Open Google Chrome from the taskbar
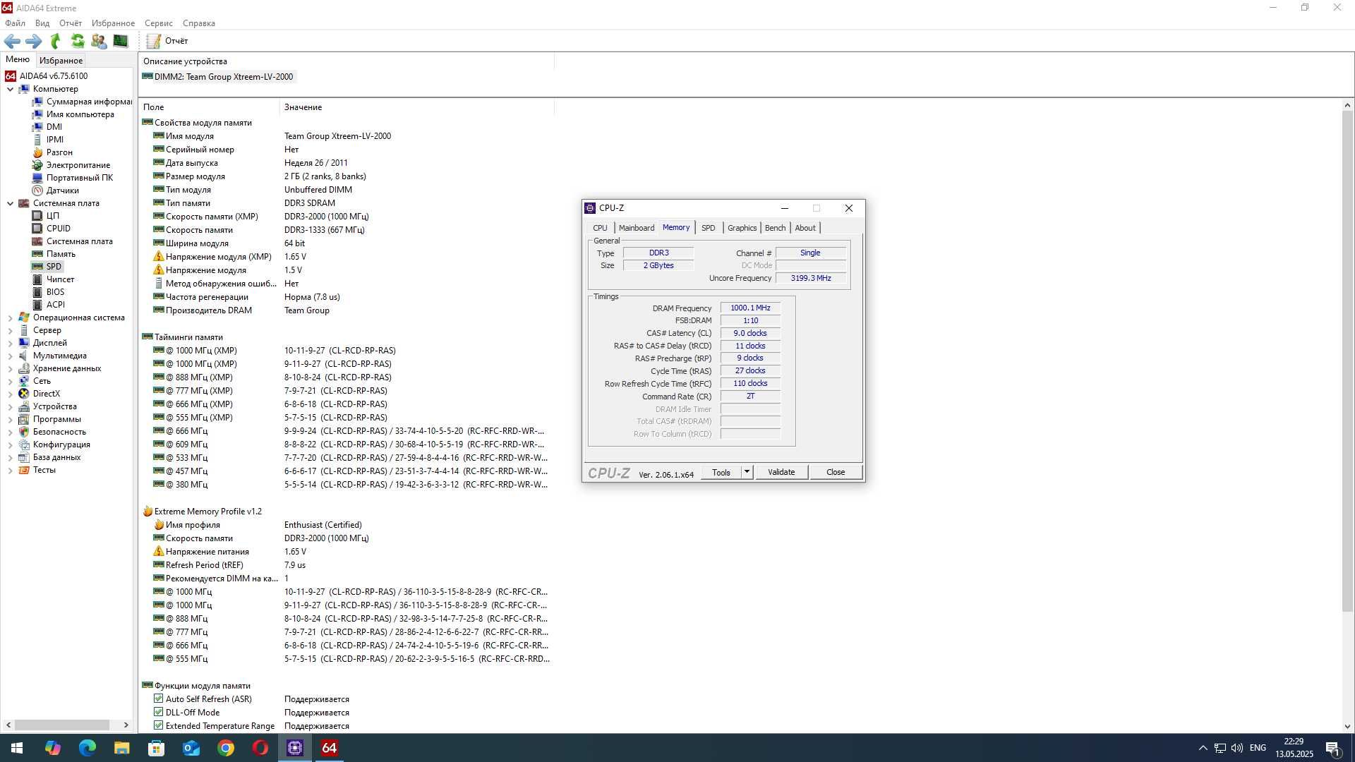 (x=226, y=748)
